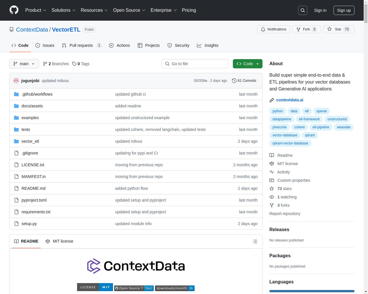Click the LICENSE MIT badge

pyautogui.click(x=95, y=287)
